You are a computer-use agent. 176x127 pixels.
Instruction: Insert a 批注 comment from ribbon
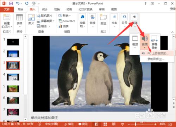[x=103, y=19]
